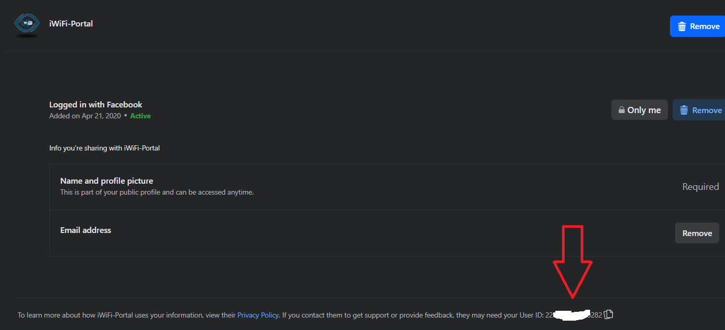Click the Added on Apr 21, 2020 text
725x330 pixels.
pos(85,116)
